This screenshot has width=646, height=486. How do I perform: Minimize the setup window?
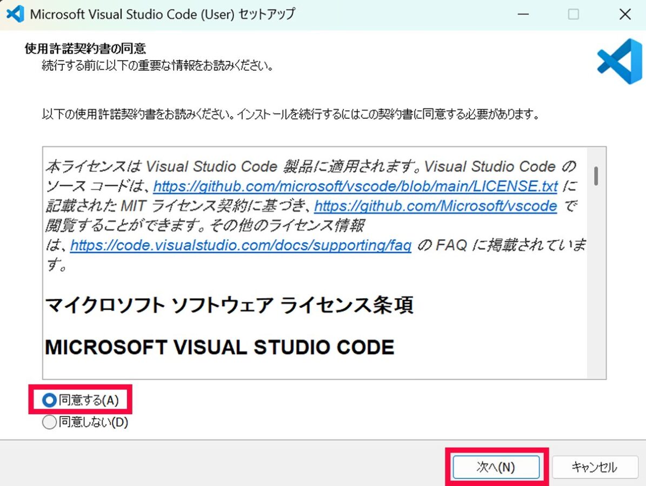pyautogui.click(x=523, y=14)
